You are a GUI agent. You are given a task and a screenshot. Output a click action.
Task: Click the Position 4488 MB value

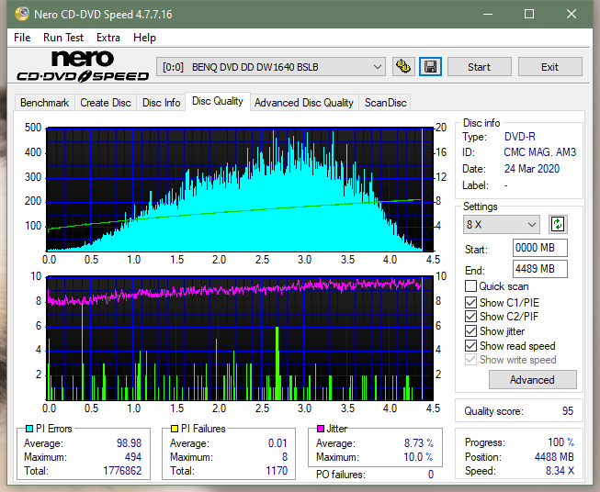click(x=554, y=456)
